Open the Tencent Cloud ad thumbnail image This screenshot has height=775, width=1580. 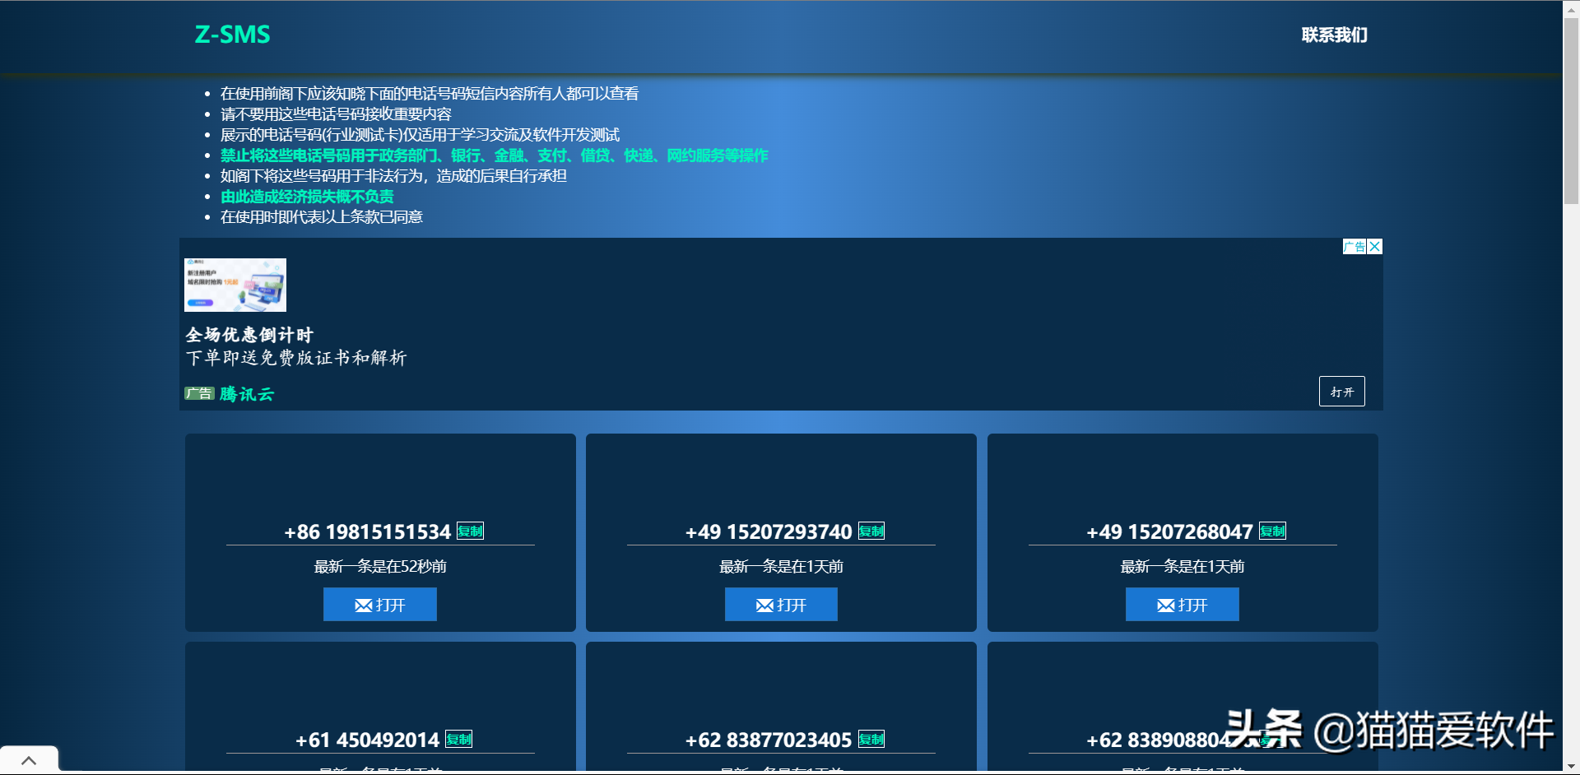click(x=235, y=285)
